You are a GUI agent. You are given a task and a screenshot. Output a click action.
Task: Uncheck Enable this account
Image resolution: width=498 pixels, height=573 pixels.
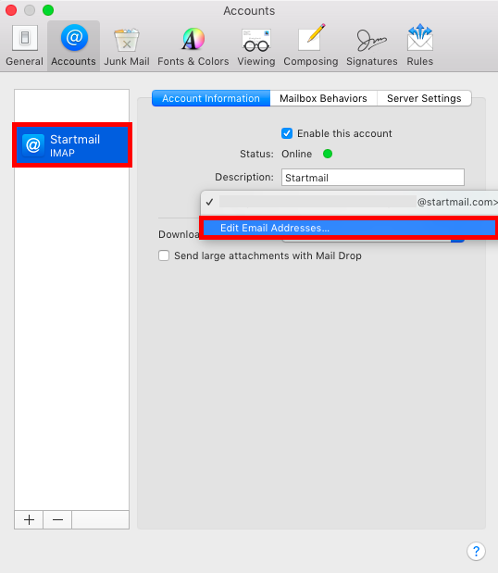pyautogui.click(x=287, y=133)
